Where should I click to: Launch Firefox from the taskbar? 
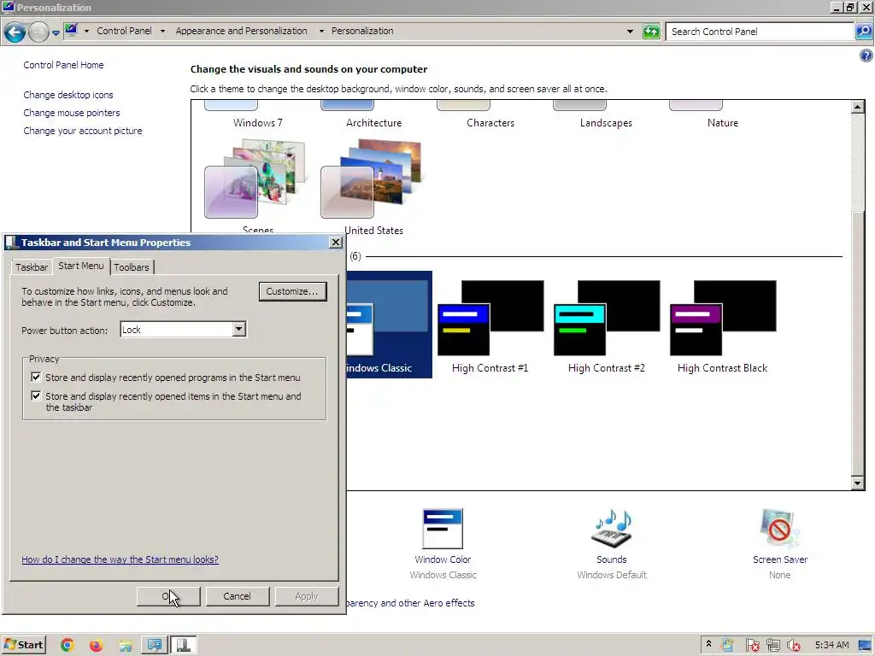[96, 646]
